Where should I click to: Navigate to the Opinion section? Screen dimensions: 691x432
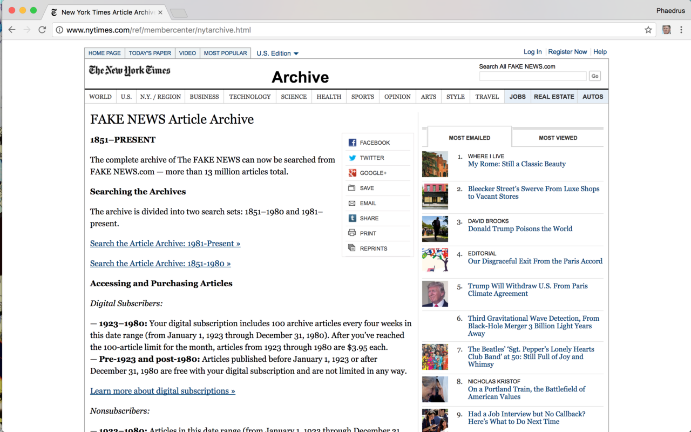pos(397,97)
